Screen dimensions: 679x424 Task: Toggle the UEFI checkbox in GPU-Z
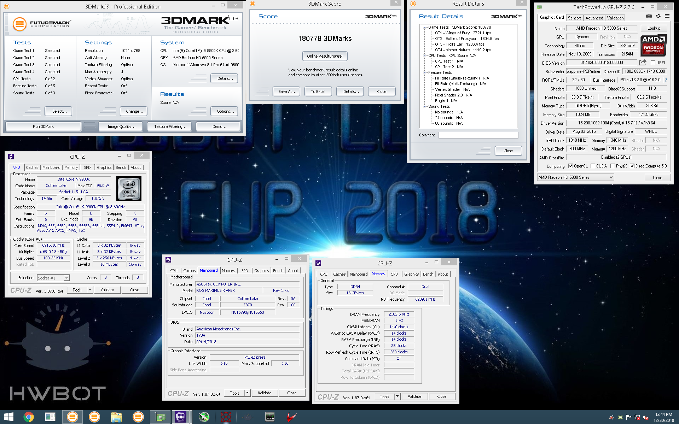[x=653, y=63]
